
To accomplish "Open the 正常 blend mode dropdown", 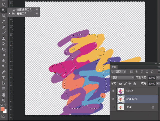I will (122, 78).
